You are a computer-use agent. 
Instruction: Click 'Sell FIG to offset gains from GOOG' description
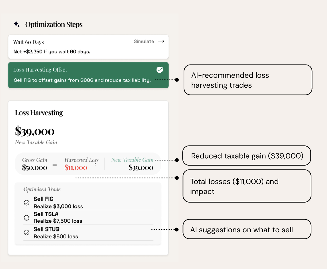coord(82,80)
